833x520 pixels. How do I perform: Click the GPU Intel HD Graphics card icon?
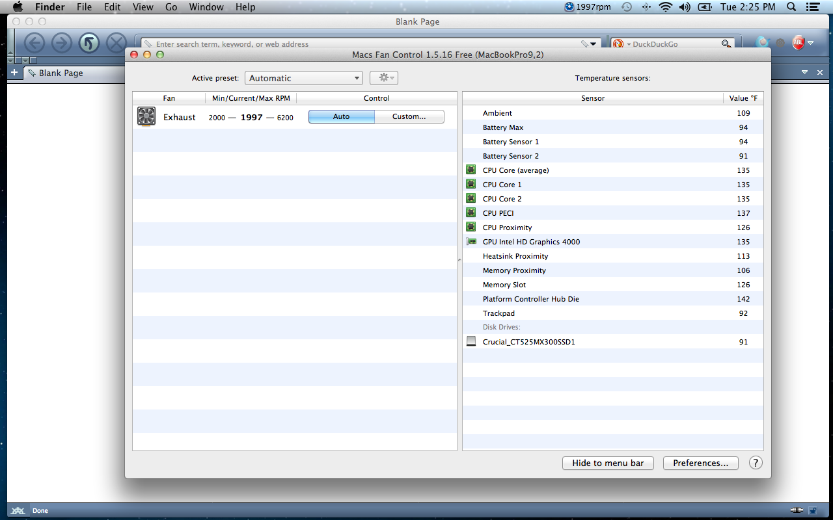(x=471, y=241)
